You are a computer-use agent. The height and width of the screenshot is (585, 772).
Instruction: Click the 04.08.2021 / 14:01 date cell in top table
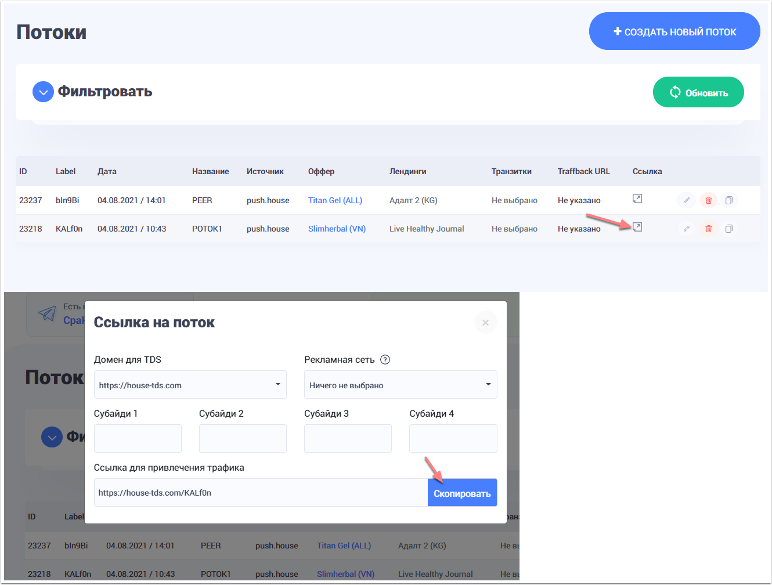point(132,200)
